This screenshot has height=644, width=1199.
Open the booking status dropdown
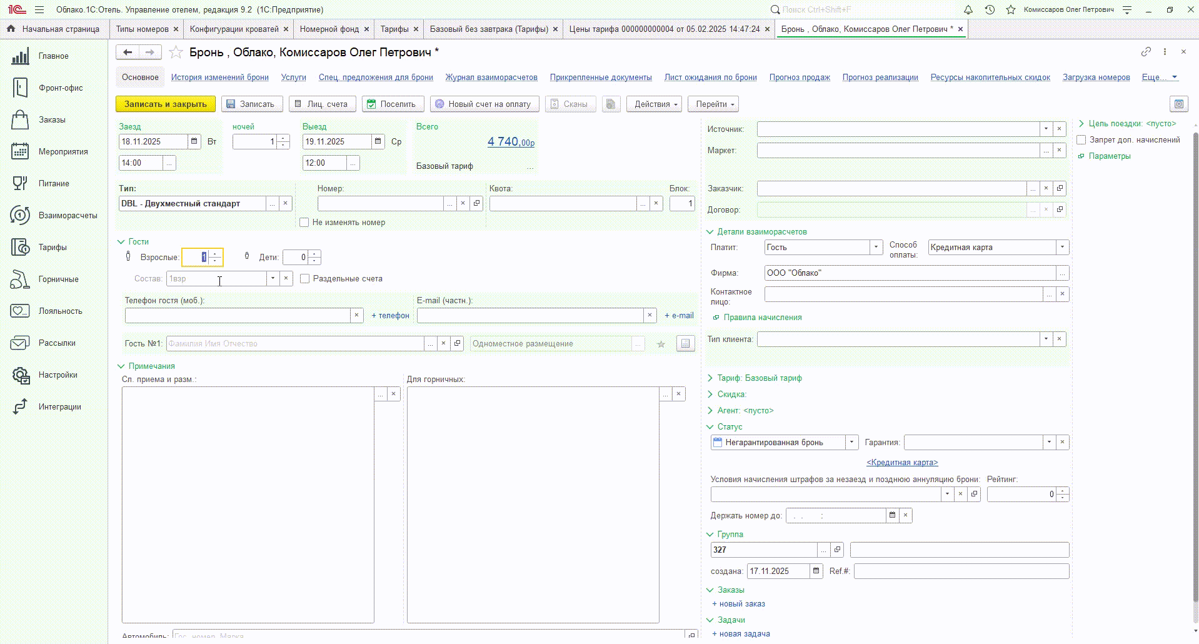851,443
